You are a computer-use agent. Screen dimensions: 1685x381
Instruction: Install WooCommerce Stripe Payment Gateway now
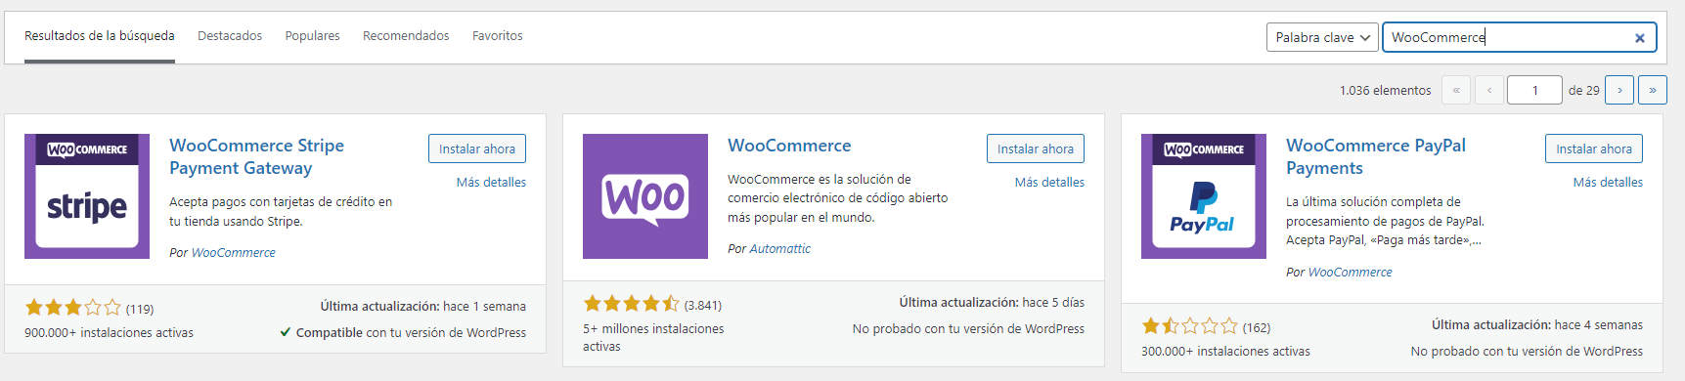[477, 148]
